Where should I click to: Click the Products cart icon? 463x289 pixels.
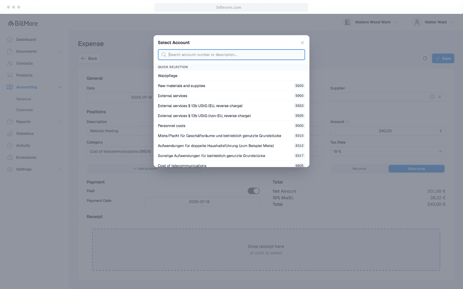[x=10, y=75]
